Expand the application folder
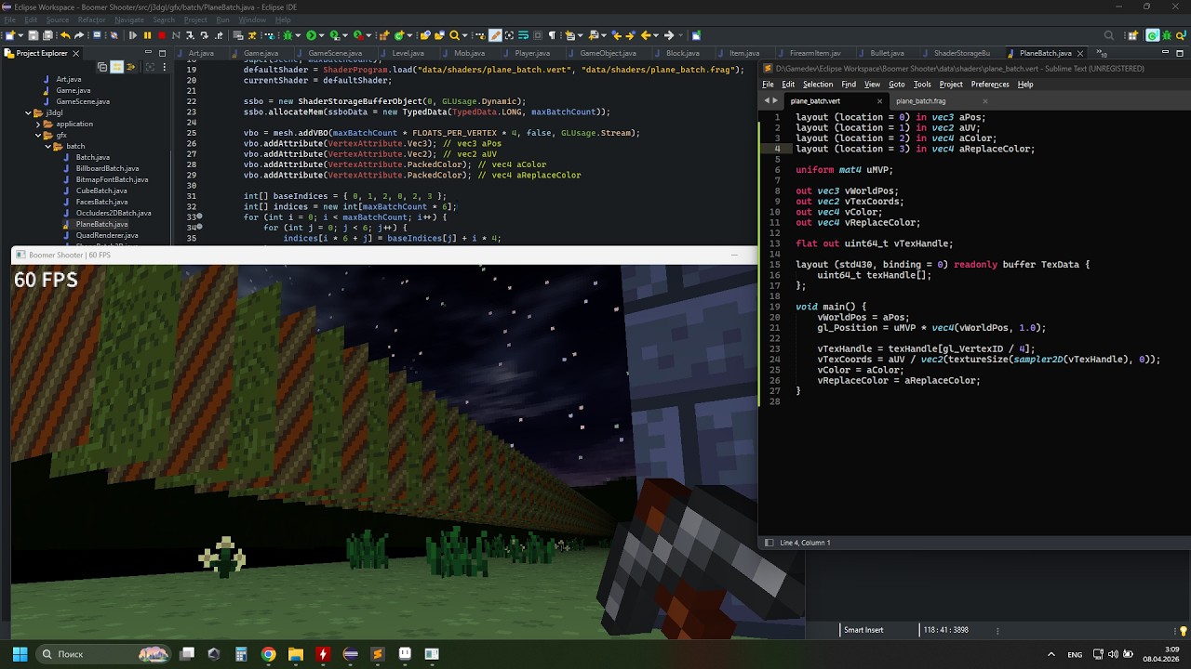This screenshot has width=1191, height=669. (38, 124)
